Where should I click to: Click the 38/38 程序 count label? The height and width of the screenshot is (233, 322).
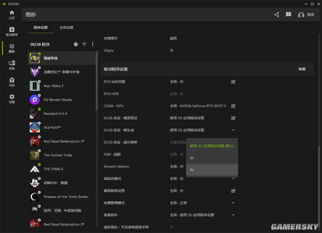pos(40,44)
